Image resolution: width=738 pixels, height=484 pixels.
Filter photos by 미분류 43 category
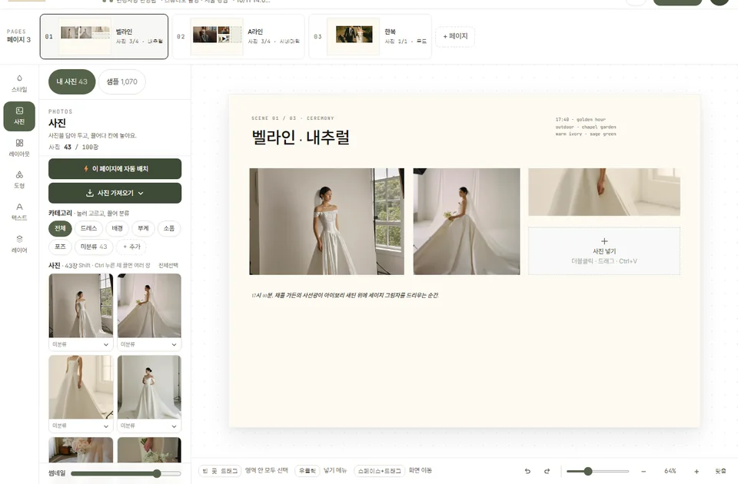94,247
